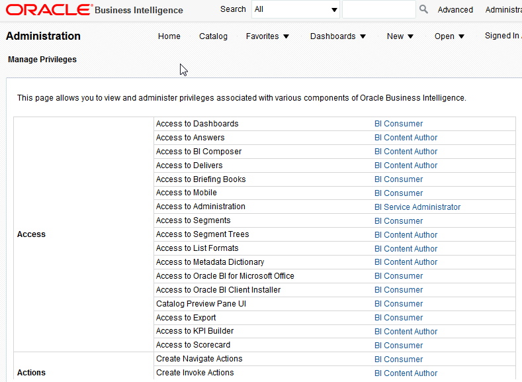This screenshot has width=522, height=382.
Task: Click the 'Manage Privileges' page title
Action: (42, 60)
